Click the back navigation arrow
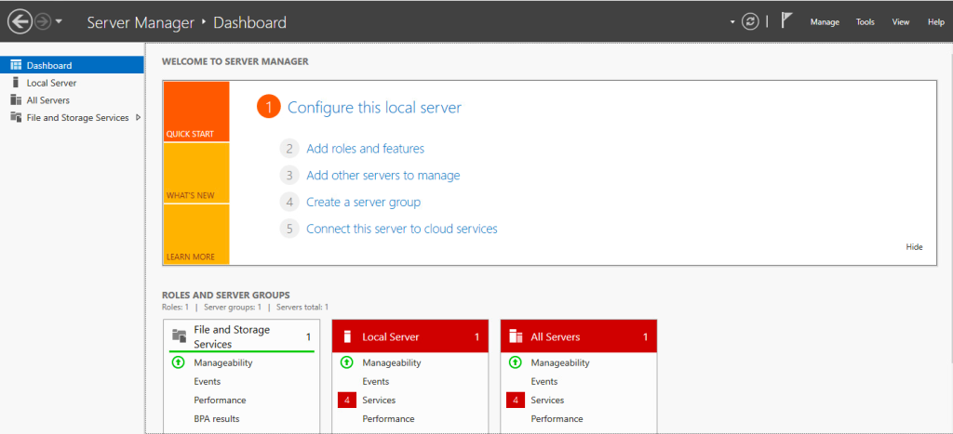 (20, 22)
